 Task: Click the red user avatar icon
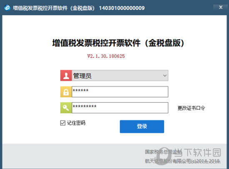(66, 76)
